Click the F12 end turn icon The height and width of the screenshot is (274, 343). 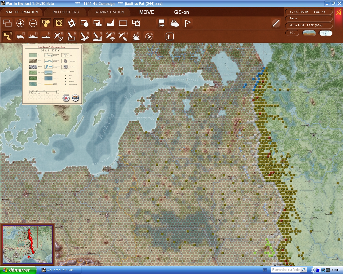[x=149, y=36]
